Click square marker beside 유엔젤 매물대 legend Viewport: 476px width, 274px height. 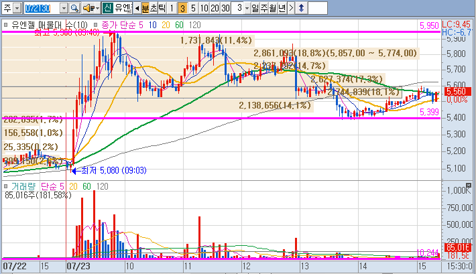click(5, 25)
